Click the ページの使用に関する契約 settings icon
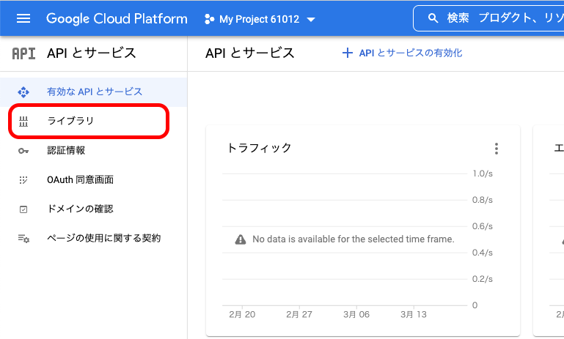564x339 pixels. (23, 239)
